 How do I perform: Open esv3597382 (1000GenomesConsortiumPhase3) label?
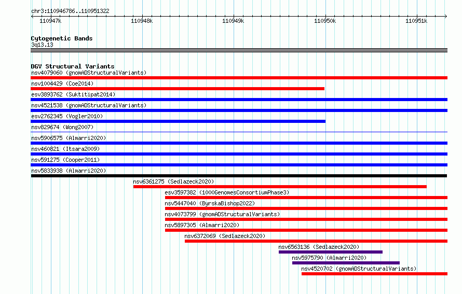click(x=227, y=192)
